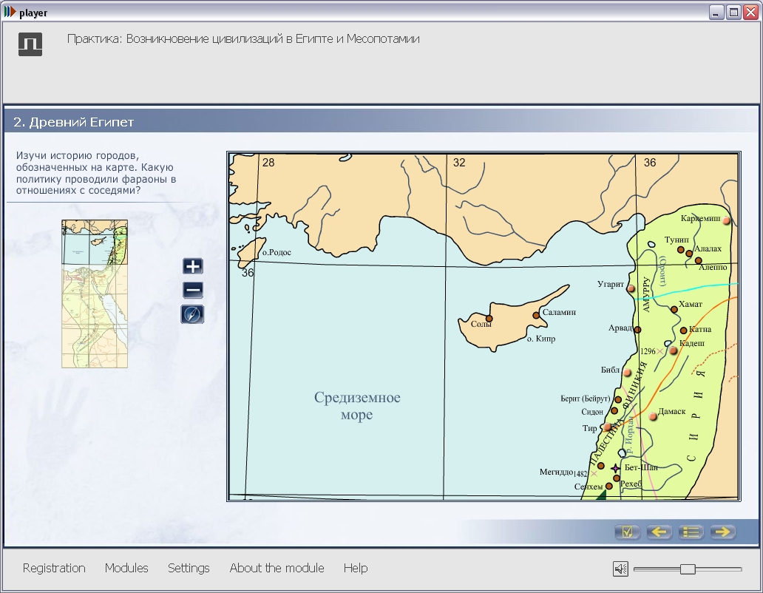Click the о. Кипр island label
The height and width of the screenshot is (593, 763).
pyautogui.click(x=541, y=339)
